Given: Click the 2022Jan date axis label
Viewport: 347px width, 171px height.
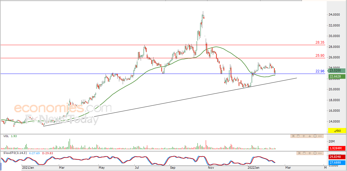Looking at the screenshot, I should coord(254,168).
